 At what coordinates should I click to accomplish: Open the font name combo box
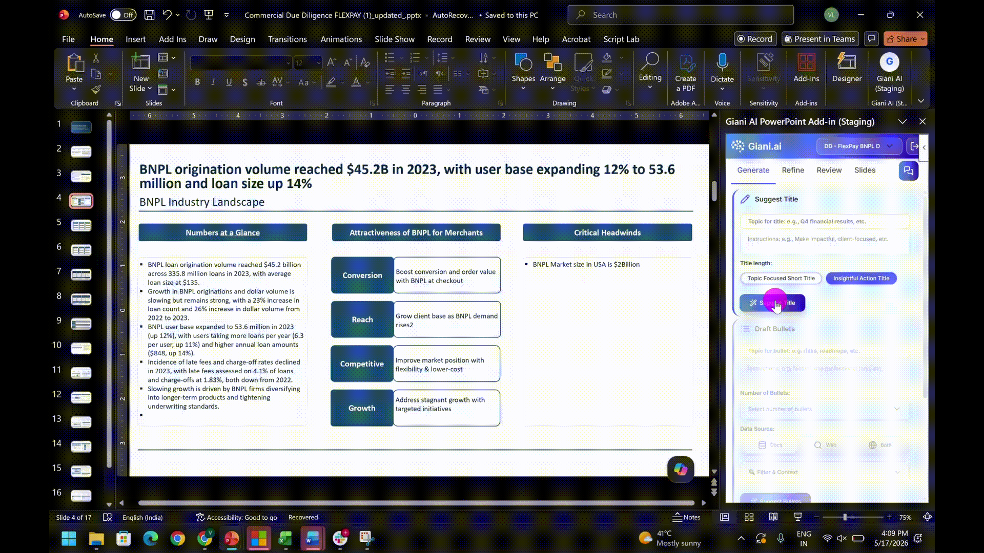tap(241, 62)
